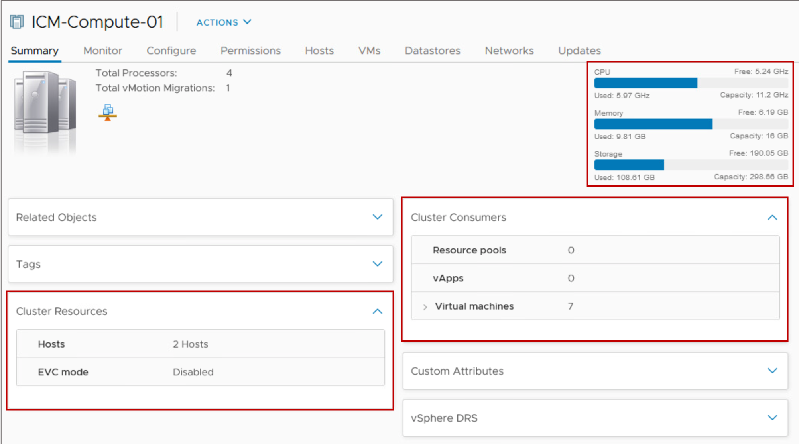The height and width of the screenshot is (444, 799).
Task: Open the Hosts tab
Action: 319,51
